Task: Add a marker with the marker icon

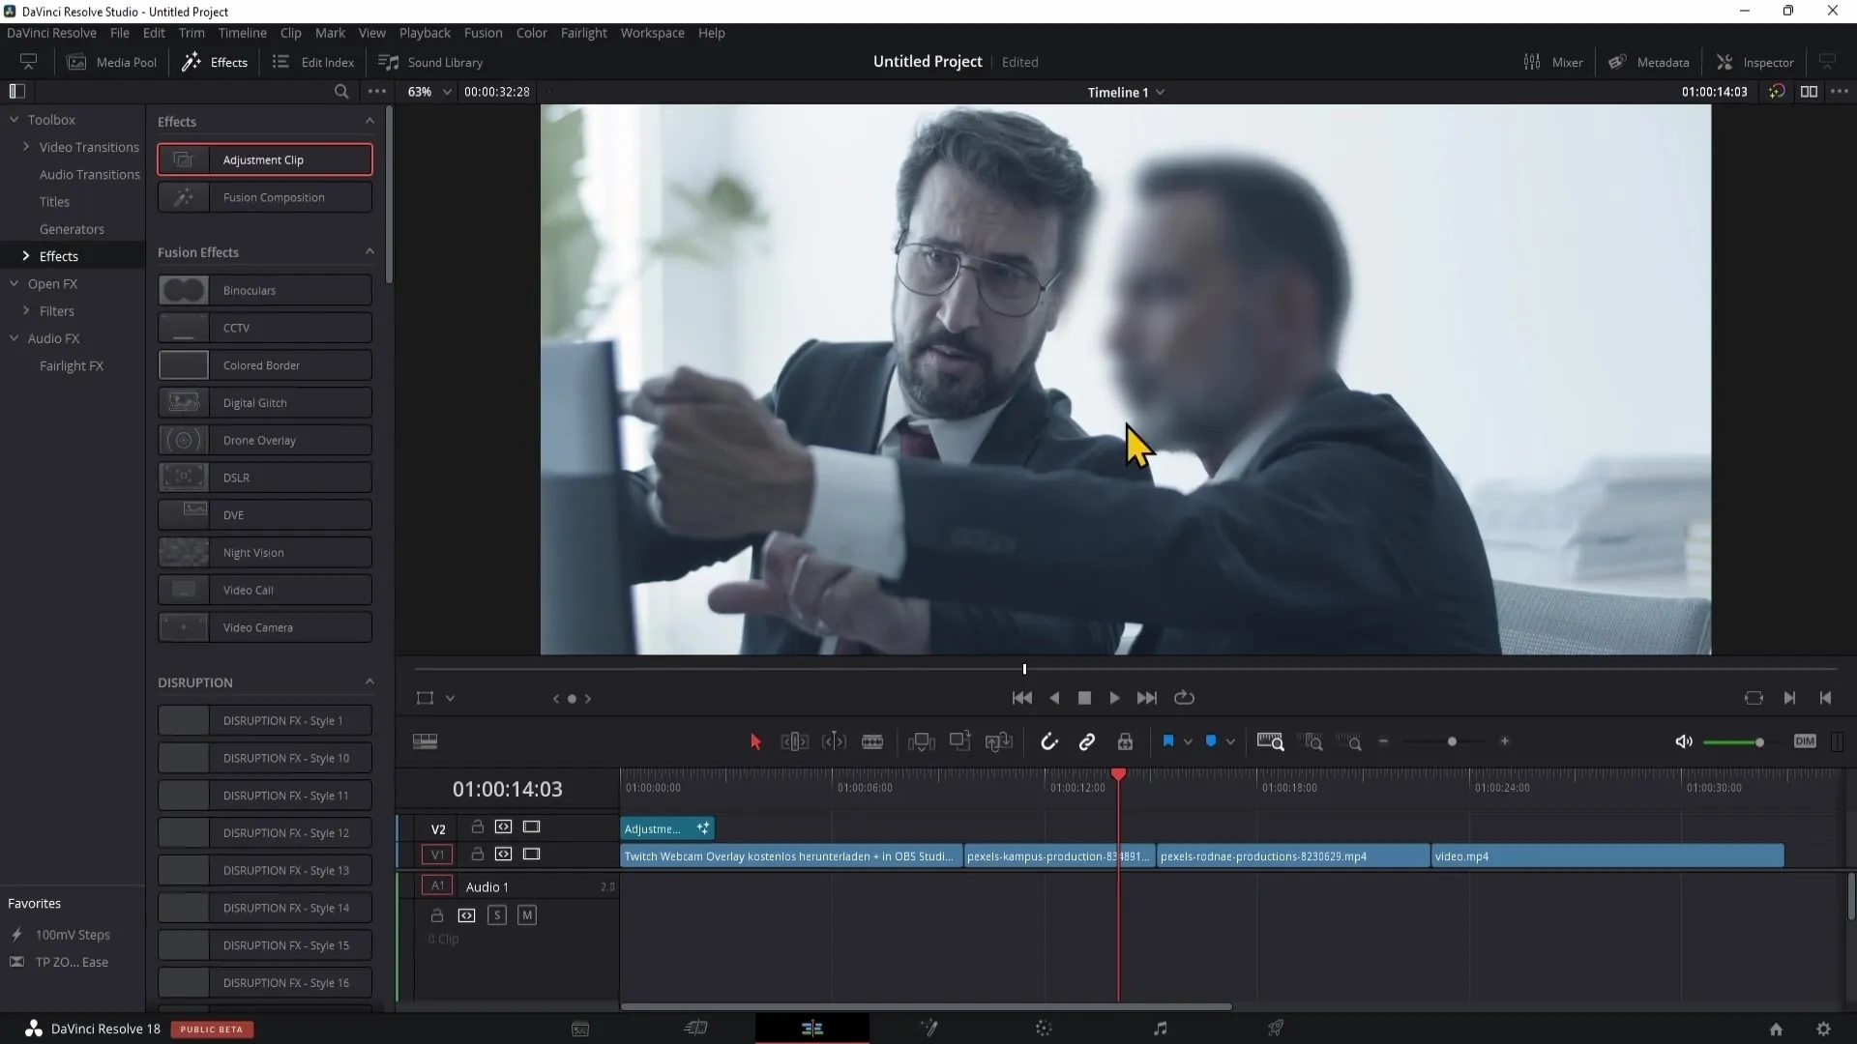Action: pyautogui.click(x=1211, y=741)
